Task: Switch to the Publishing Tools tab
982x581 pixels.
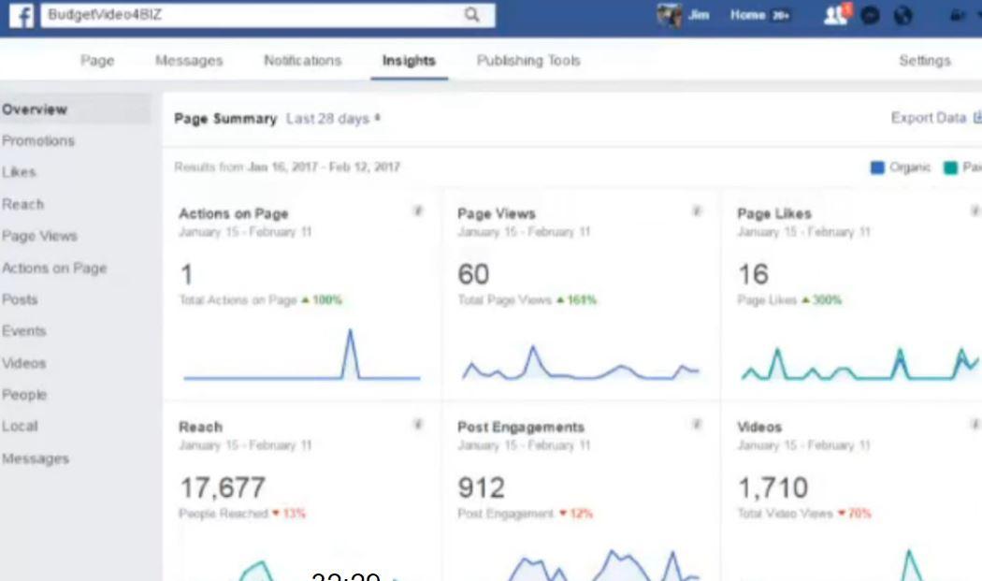Action: [528, 61]
